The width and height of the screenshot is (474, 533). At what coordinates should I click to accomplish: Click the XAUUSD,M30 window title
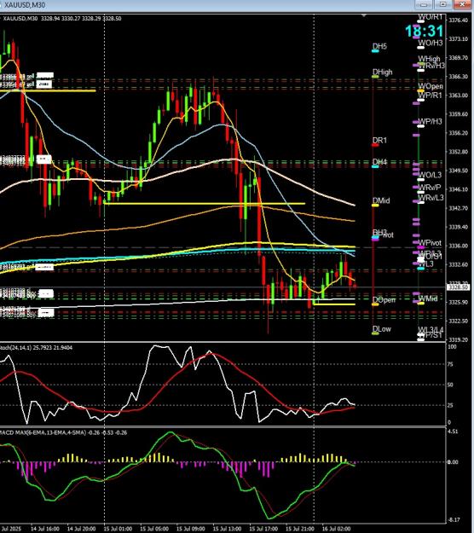[x=23, y=5]
